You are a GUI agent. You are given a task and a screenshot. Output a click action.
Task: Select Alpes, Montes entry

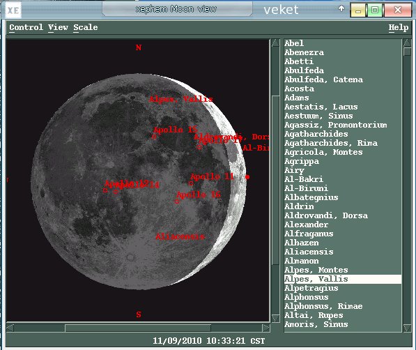coord(343,270)
